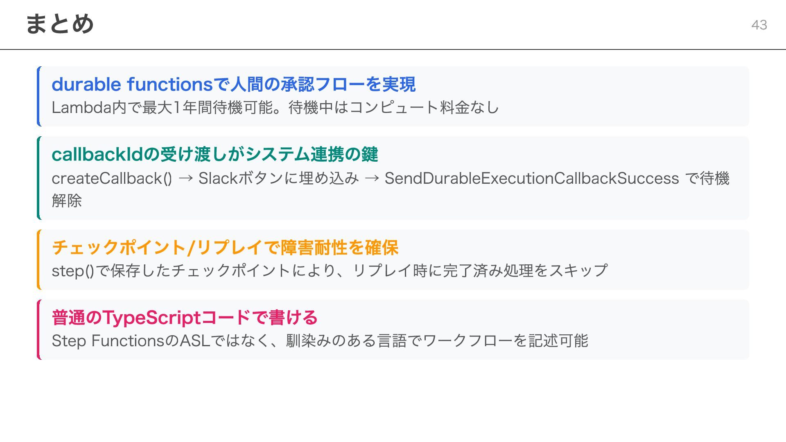Click the Slackボタンに埋め込み text
This screenshot has height=442, width=786.
click(x=278, y=178)
